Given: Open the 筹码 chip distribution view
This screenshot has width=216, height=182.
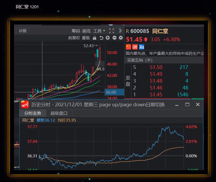Looking at the screenshot, I should coord(76,31).
